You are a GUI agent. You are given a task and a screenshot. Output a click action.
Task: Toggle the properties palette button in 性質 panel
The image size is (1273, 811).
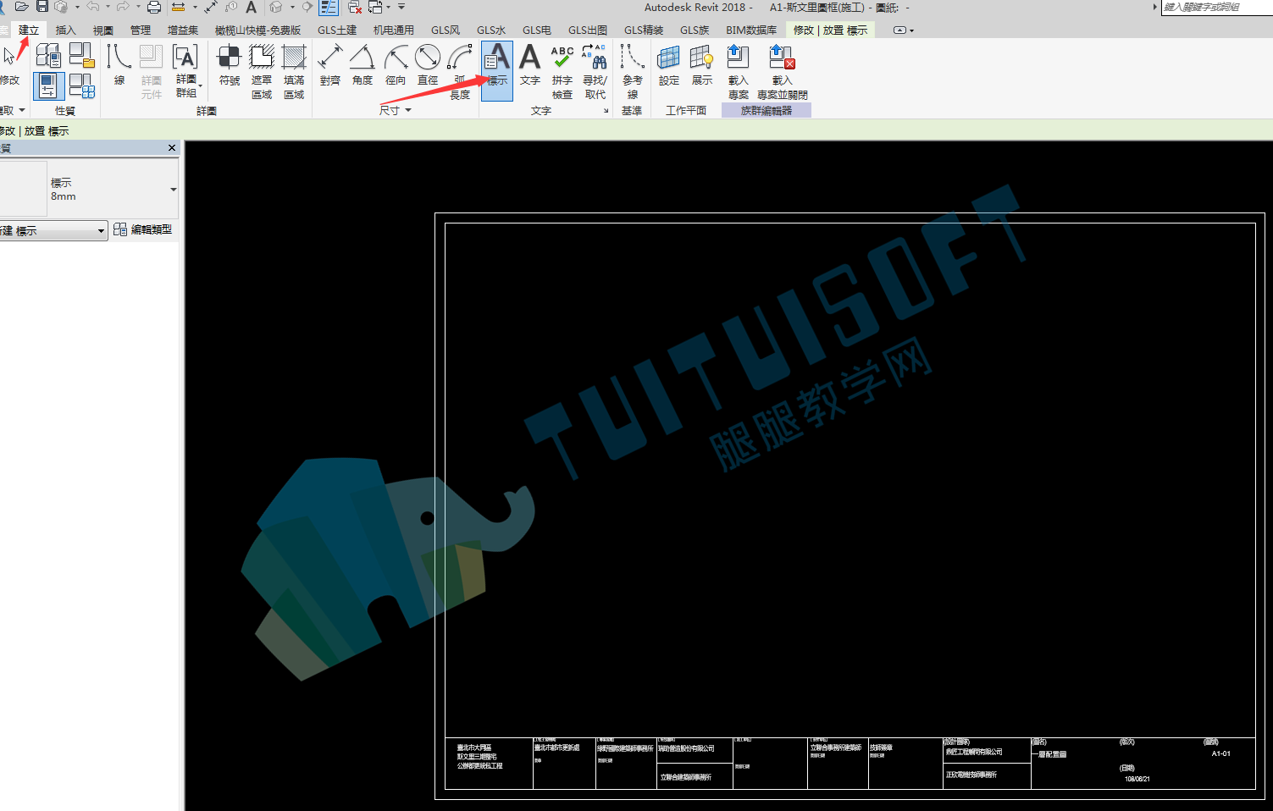[48, 86]
